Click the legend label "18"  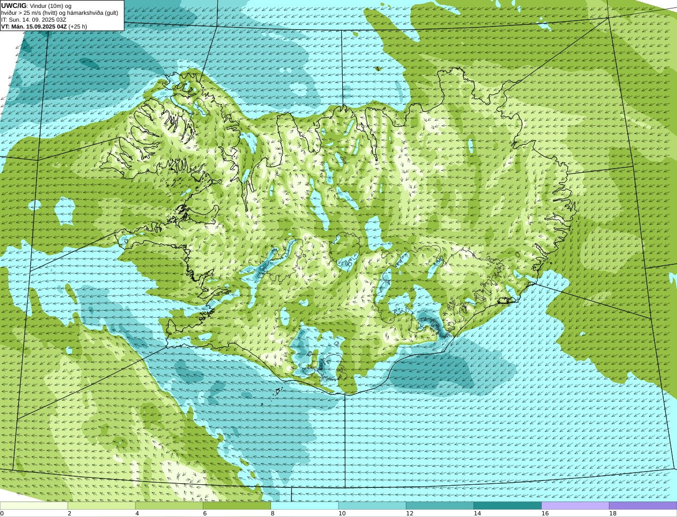612,513
